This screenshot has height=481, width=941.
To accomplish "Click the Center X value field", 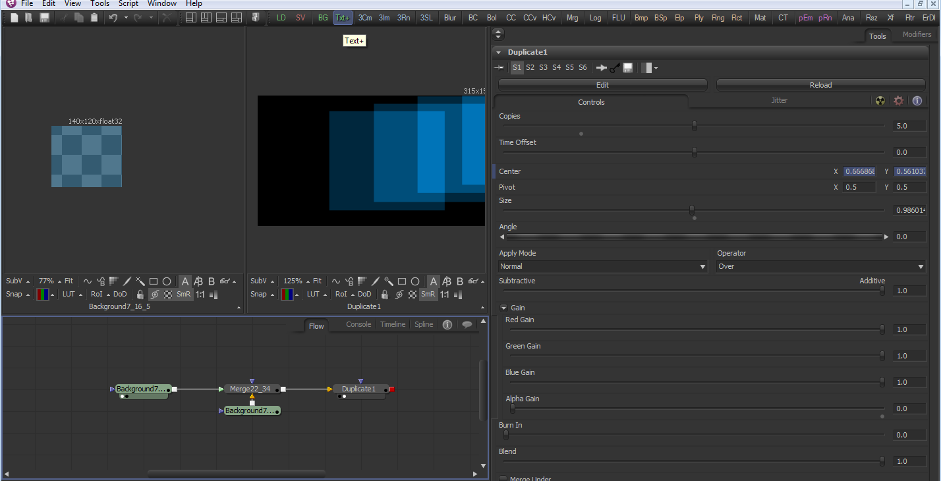I will click(x=860, y=171).
